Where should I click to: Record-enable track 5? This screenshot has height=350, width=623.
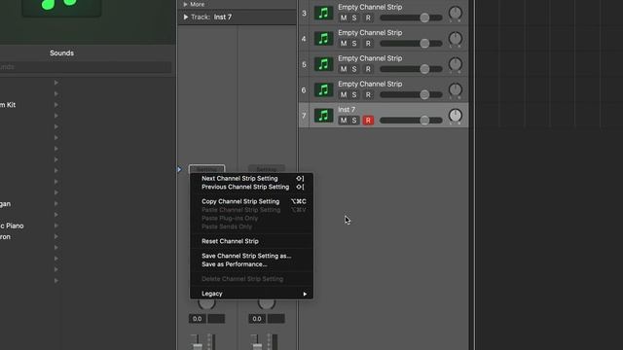point(368,69)
